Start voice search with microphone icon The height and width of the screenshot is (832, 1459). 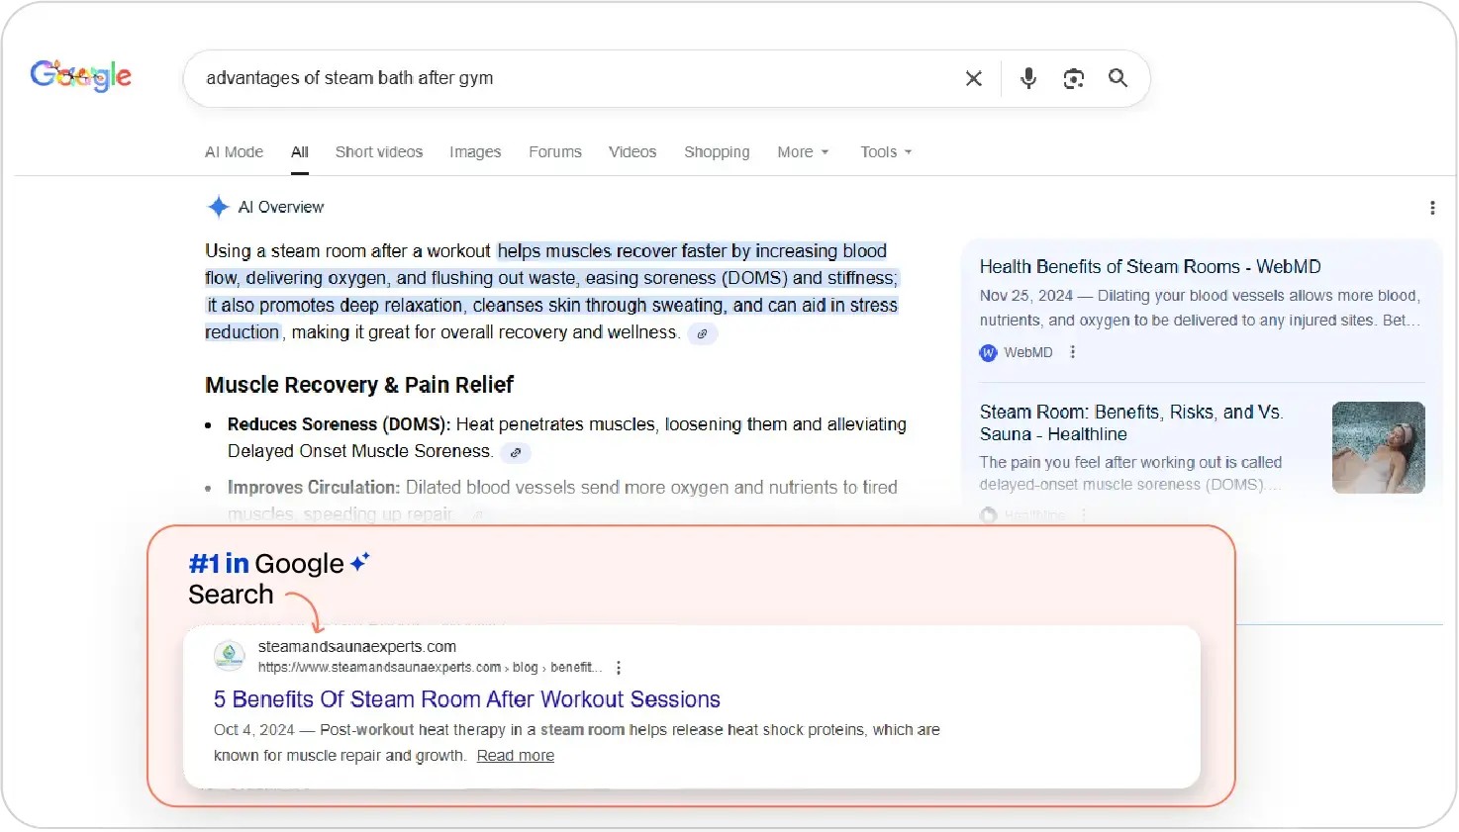pyautogui.click(x=1028, y=78)
